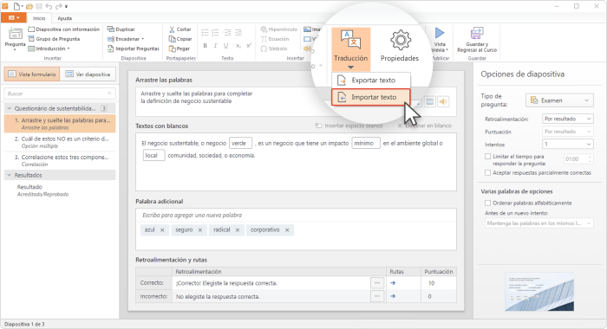Enable Limitar el tiempo para responder checkbox

[487, 157]
